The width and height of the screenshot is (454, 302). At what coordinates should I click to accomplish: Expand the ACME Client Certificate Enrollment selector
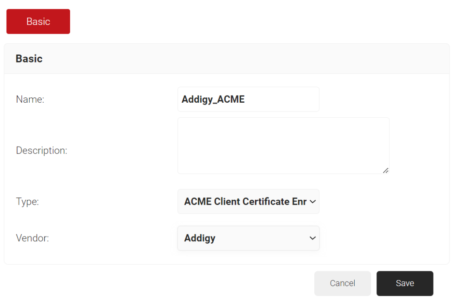coord(248,201)
